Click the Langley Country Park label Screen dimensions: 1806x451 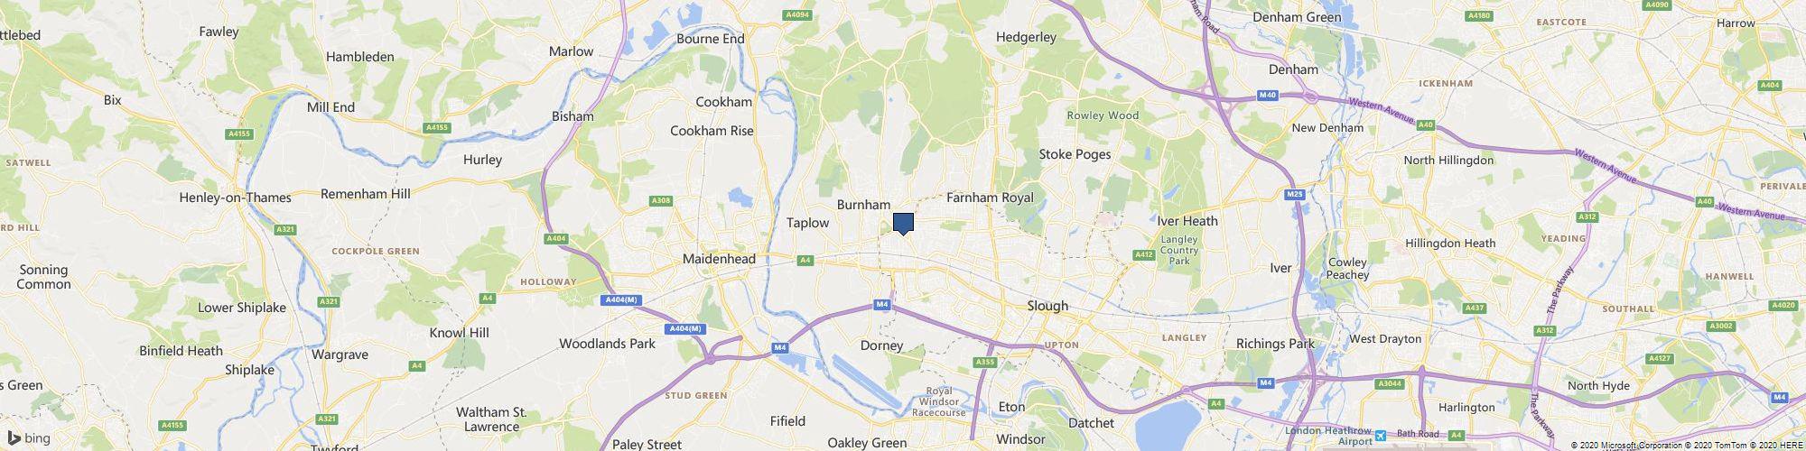point(1178,250)
